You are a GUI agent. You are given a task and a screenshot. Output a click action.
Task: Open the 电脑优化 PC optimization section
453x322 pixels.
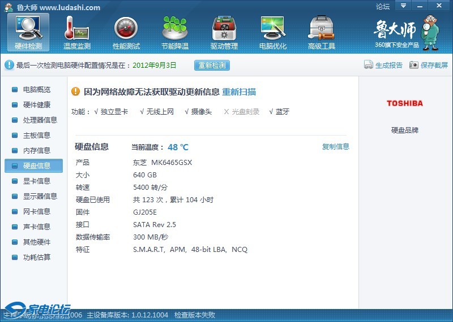[273, 32]
